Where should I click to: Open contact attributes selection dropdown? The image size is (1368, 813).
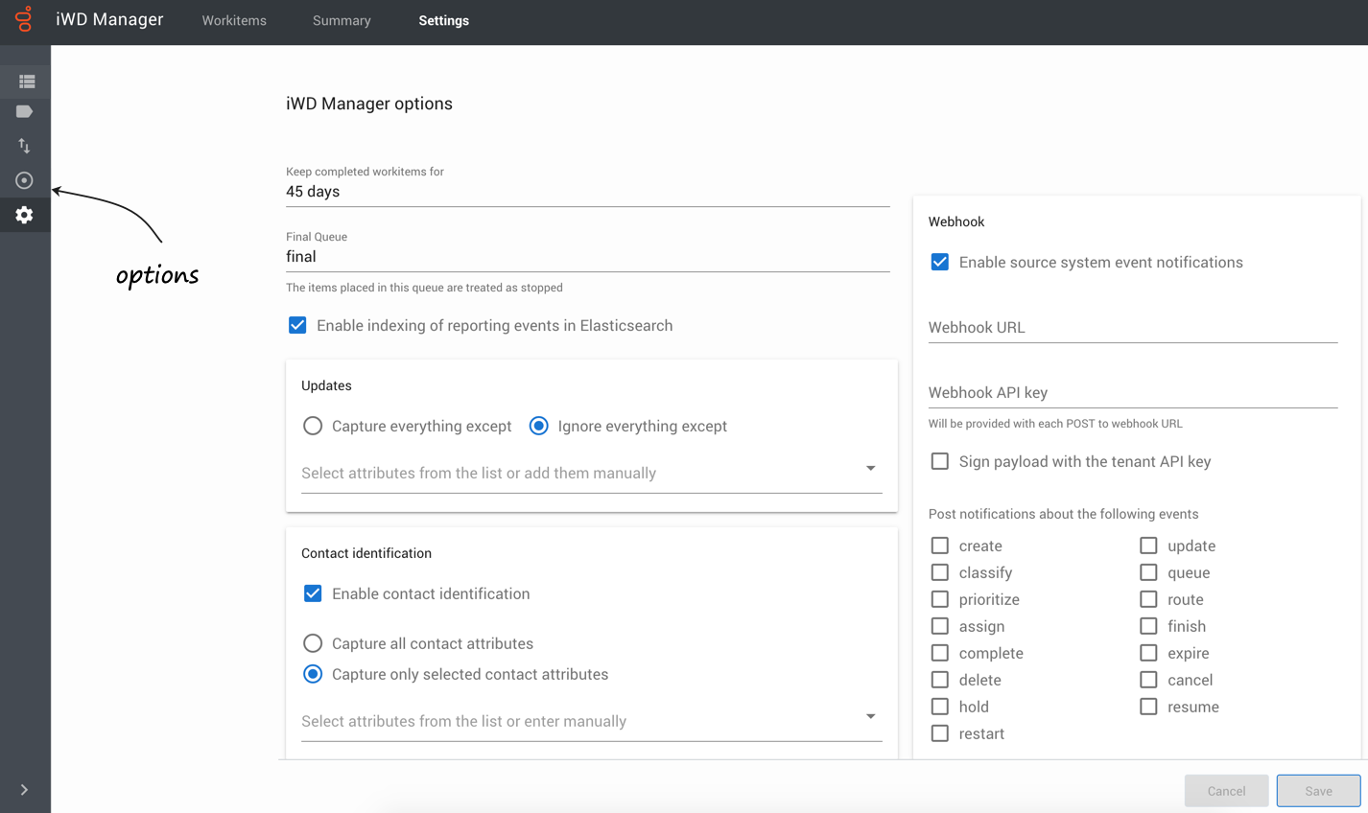point(870,717)
